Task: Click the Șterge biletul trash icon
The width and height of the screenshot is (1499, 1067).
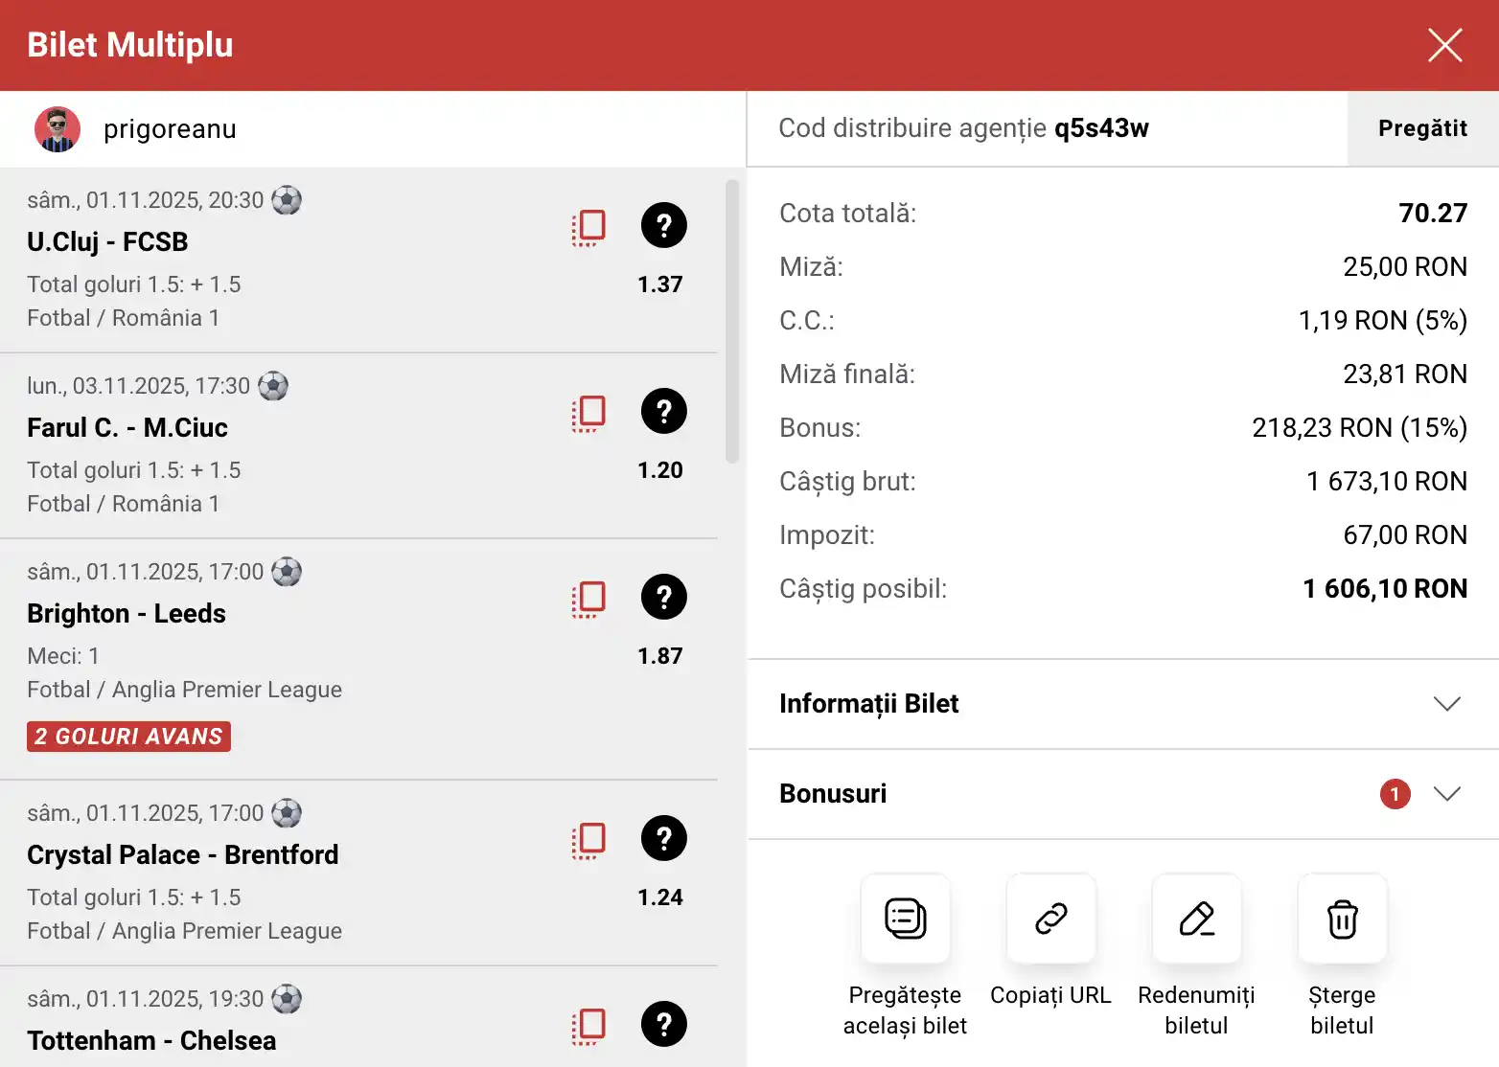Action: click(x=1342, y=919)
